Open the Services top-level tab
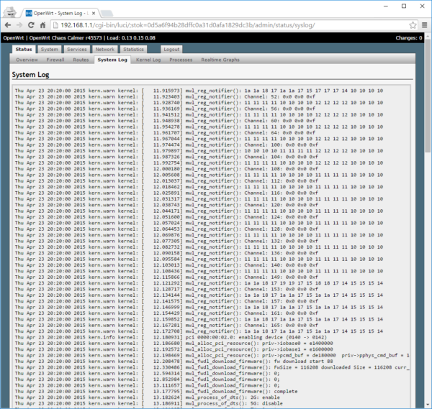432x409 pixels. pyautogui.click(x=76, y=50)
